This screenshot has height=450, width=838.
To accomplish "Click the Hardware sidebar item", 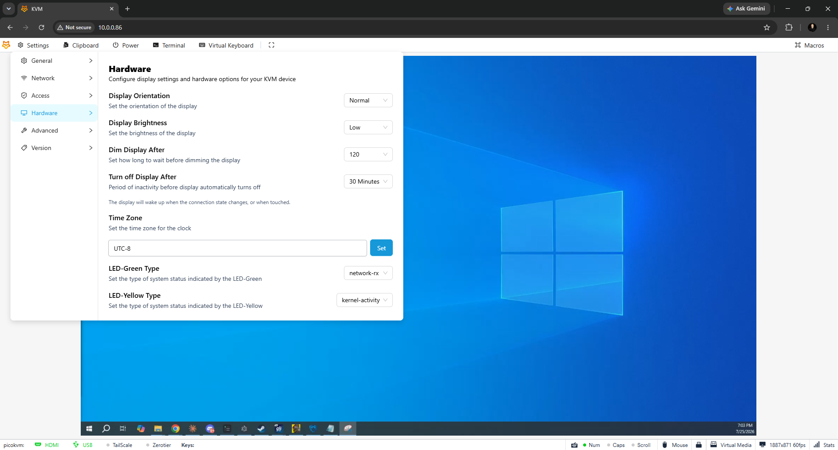I will 55,113.
